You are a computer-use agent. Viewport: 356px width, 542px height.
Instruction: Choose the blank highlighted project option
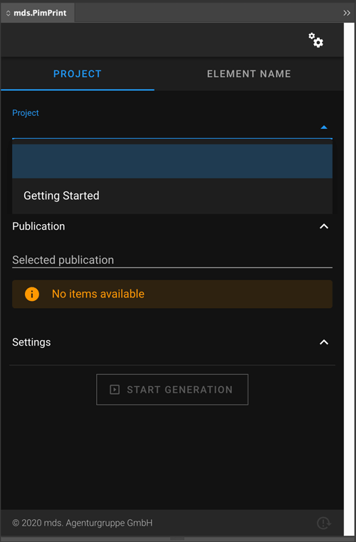coord(172,161)
